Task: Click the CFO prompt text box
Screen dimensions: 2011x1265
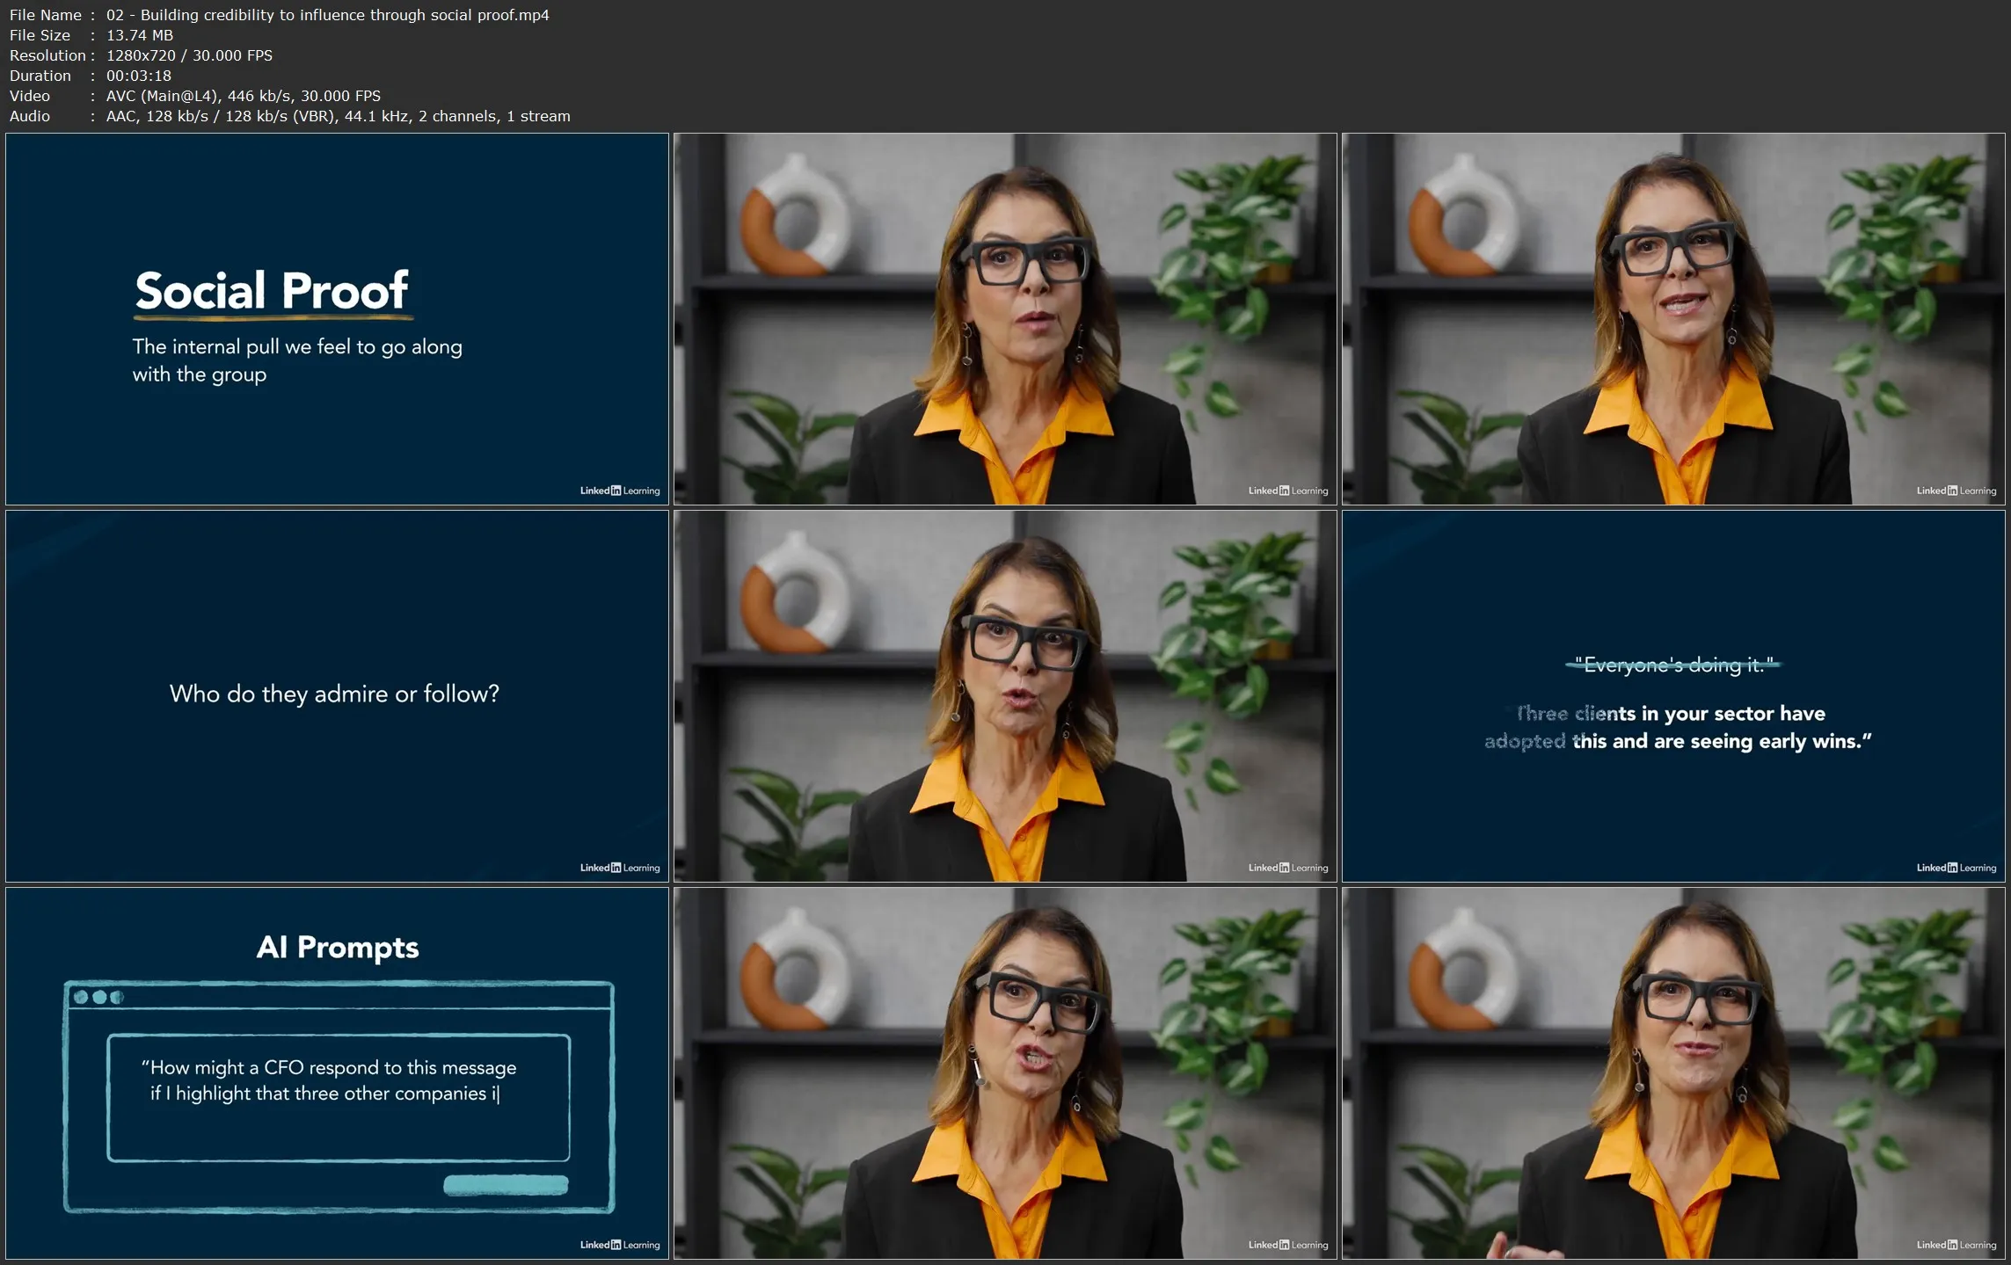Action: (x=339, y=1097)
